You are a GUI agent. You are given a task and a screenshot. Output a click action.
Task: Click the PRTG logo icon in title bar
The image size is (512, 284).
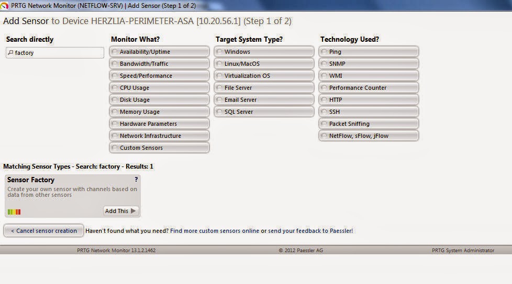(x=4, y=6)
